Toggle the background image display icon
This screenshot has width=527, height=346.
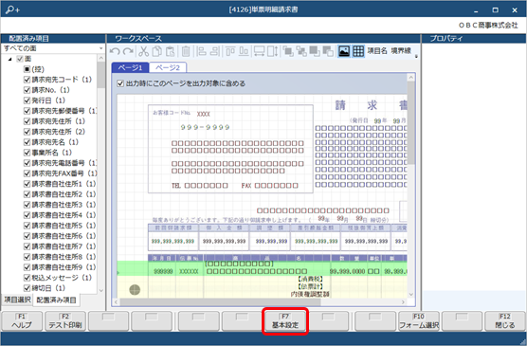point(344,51)
